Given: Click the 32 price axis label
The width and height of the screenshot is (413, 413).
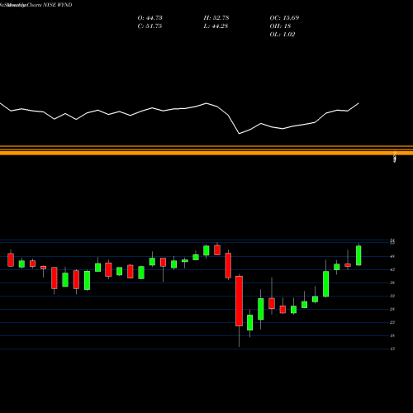Looking at the screenshot, I should point(392,296).
